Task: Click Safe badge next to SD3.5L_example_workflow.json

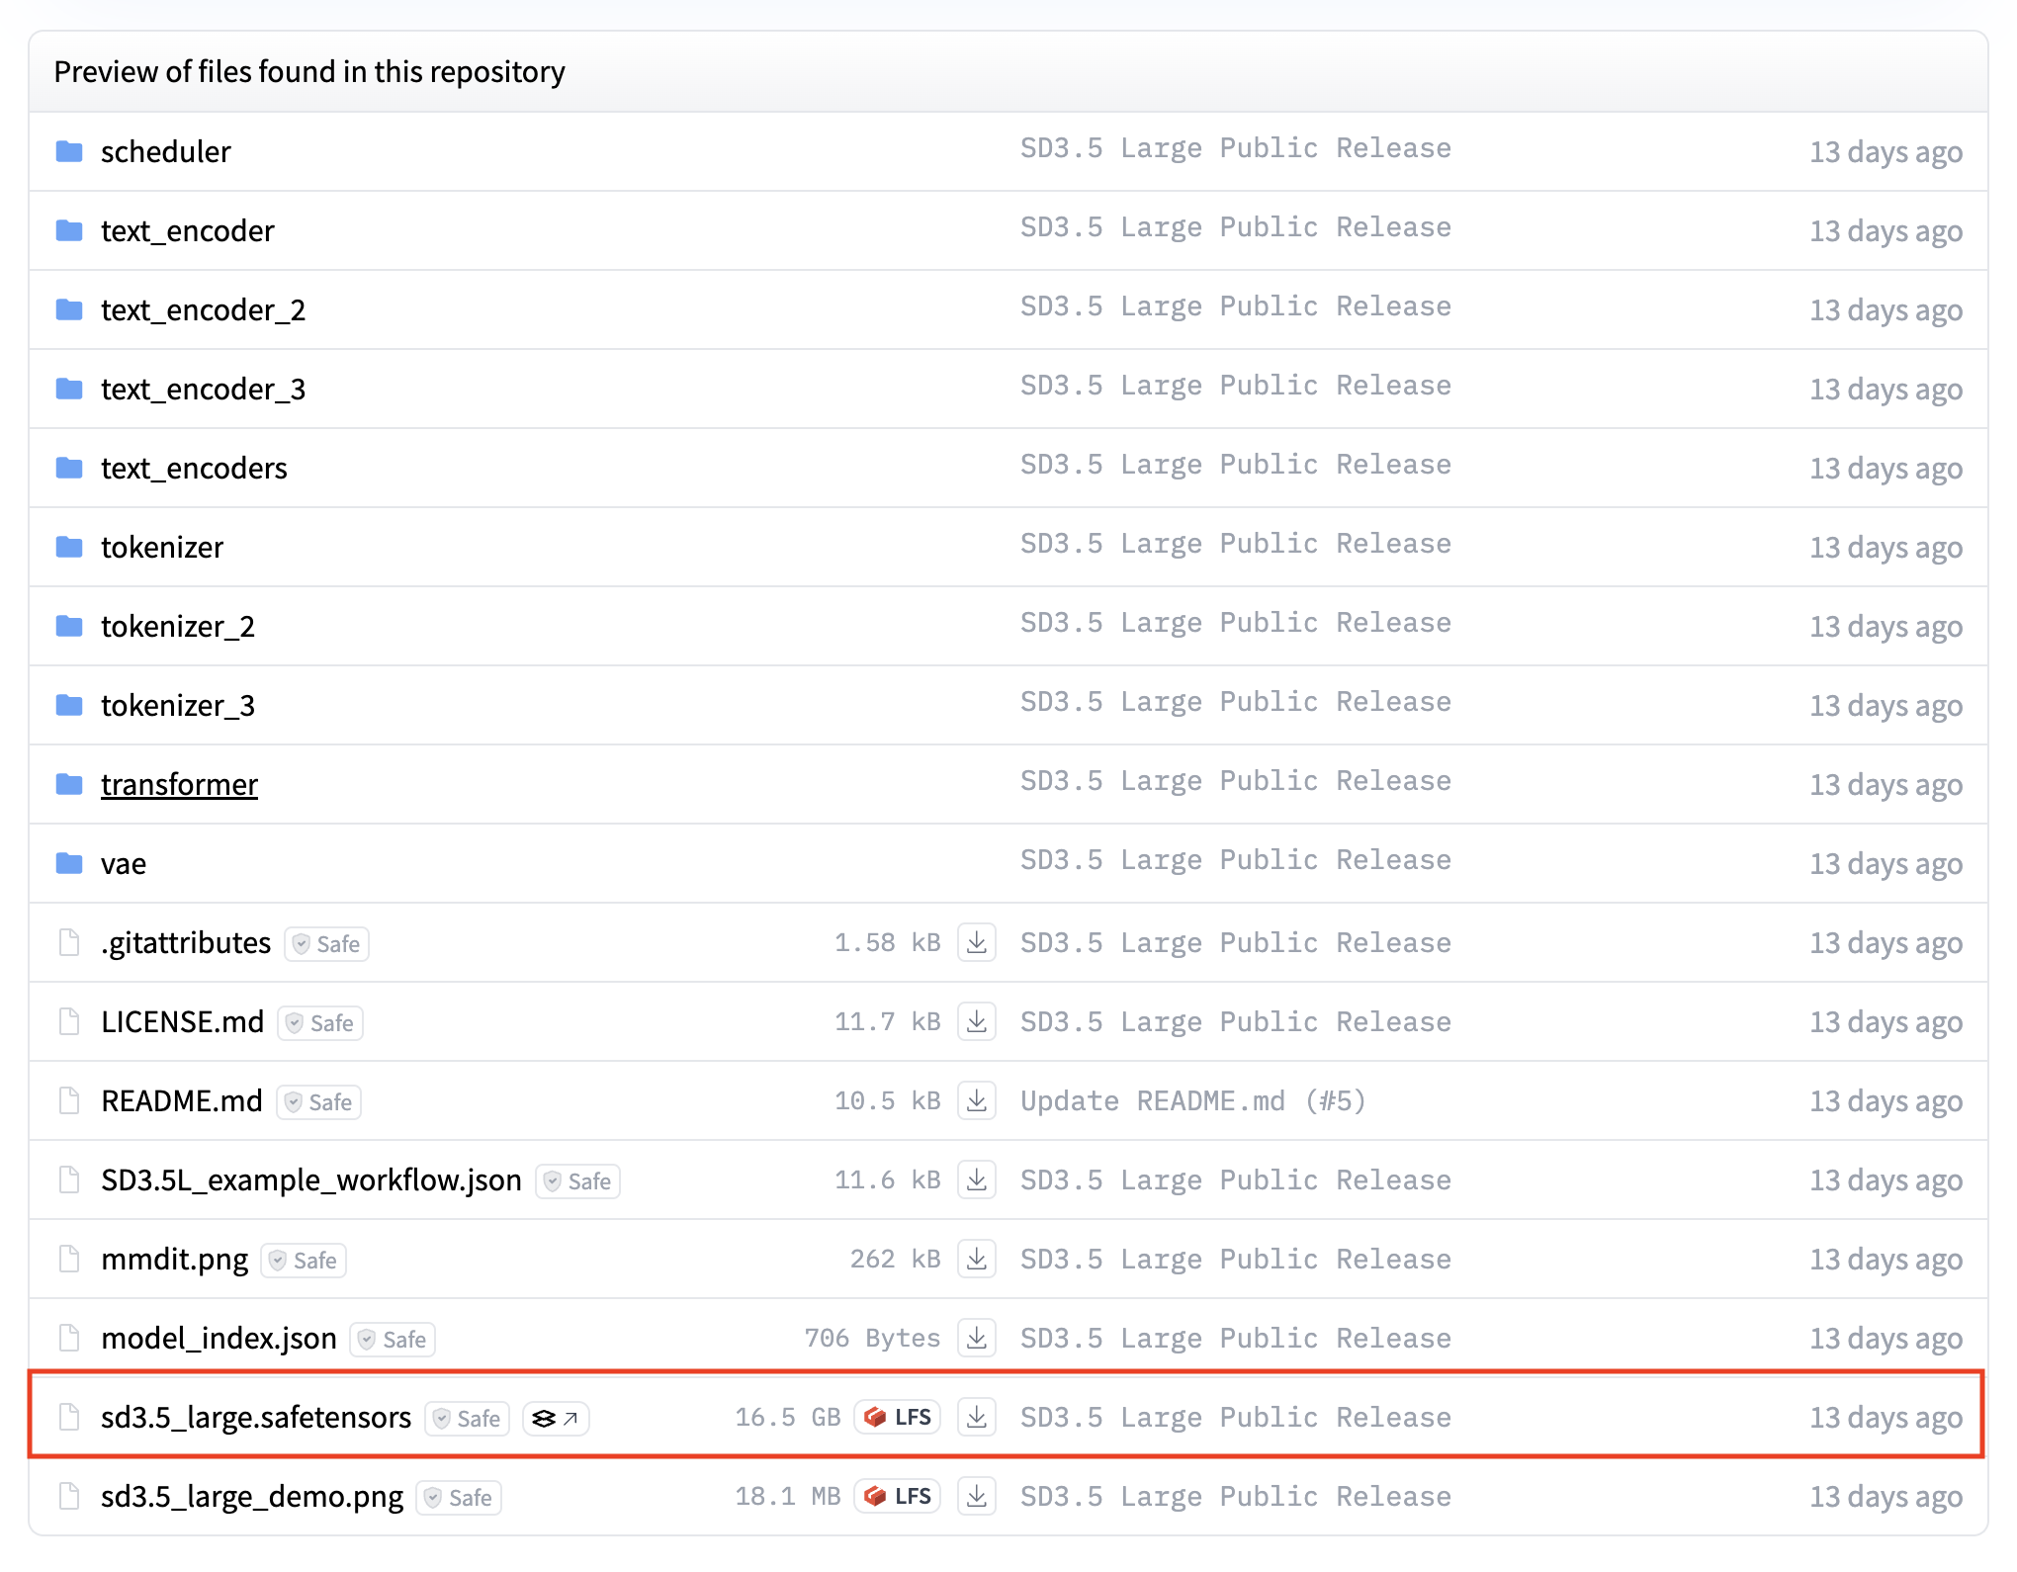Action: [578, 1181]
